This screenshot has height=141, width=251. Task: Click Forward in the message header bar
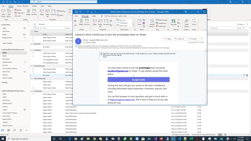pyautogui.click(x=192, y=39)
